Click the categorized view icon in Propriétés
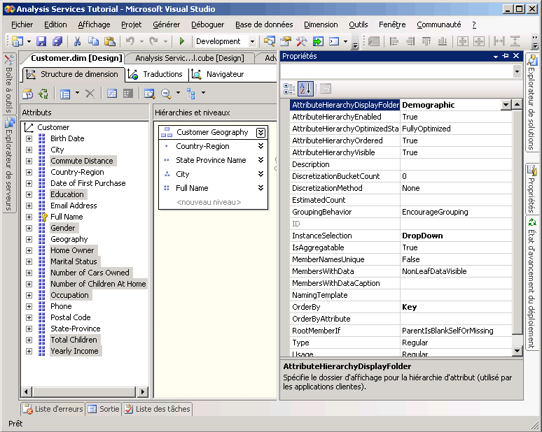This screenshot has height=432, width=542. [x=289, y=88]
